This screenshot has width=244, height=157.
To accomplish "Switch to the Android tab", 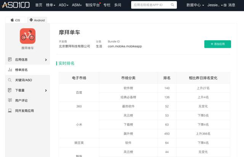I will (x=37, y=20).
